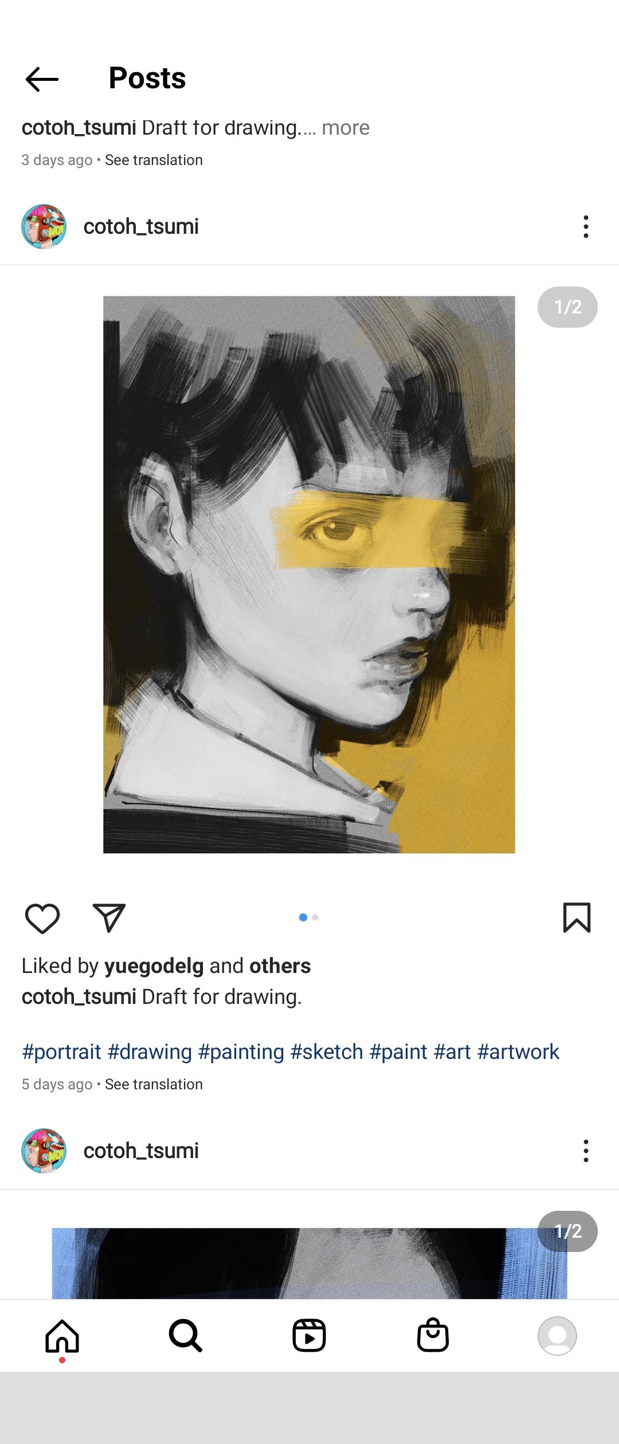Open the Search tab in the bottom bar
Screen dimensions: 619x1444
click(x=186, y=1336)
